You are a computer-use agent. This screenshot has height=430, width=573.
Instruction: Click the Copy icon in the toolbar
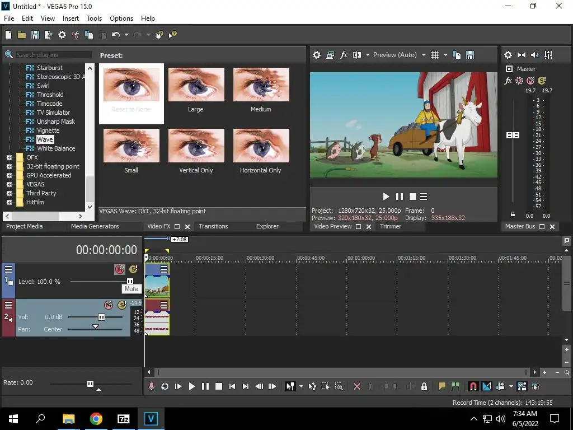(89, 35)
